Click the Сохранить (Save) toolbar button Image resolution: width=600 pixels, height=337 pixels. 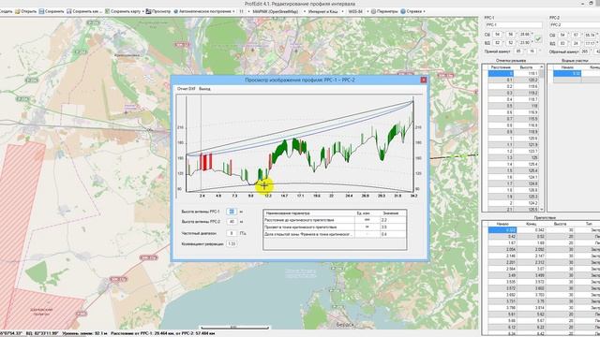(x=52, y=11)
